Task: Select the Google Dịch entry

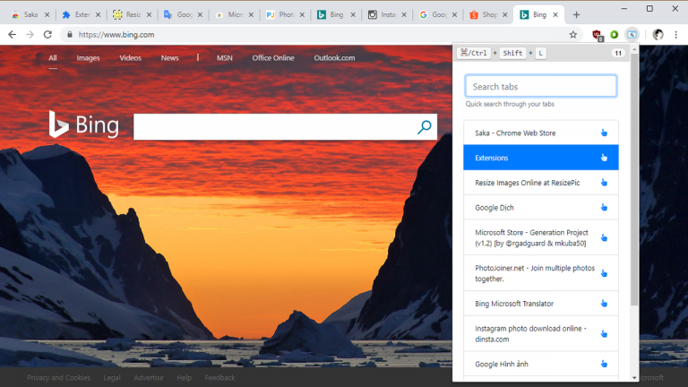Action: 540,208
